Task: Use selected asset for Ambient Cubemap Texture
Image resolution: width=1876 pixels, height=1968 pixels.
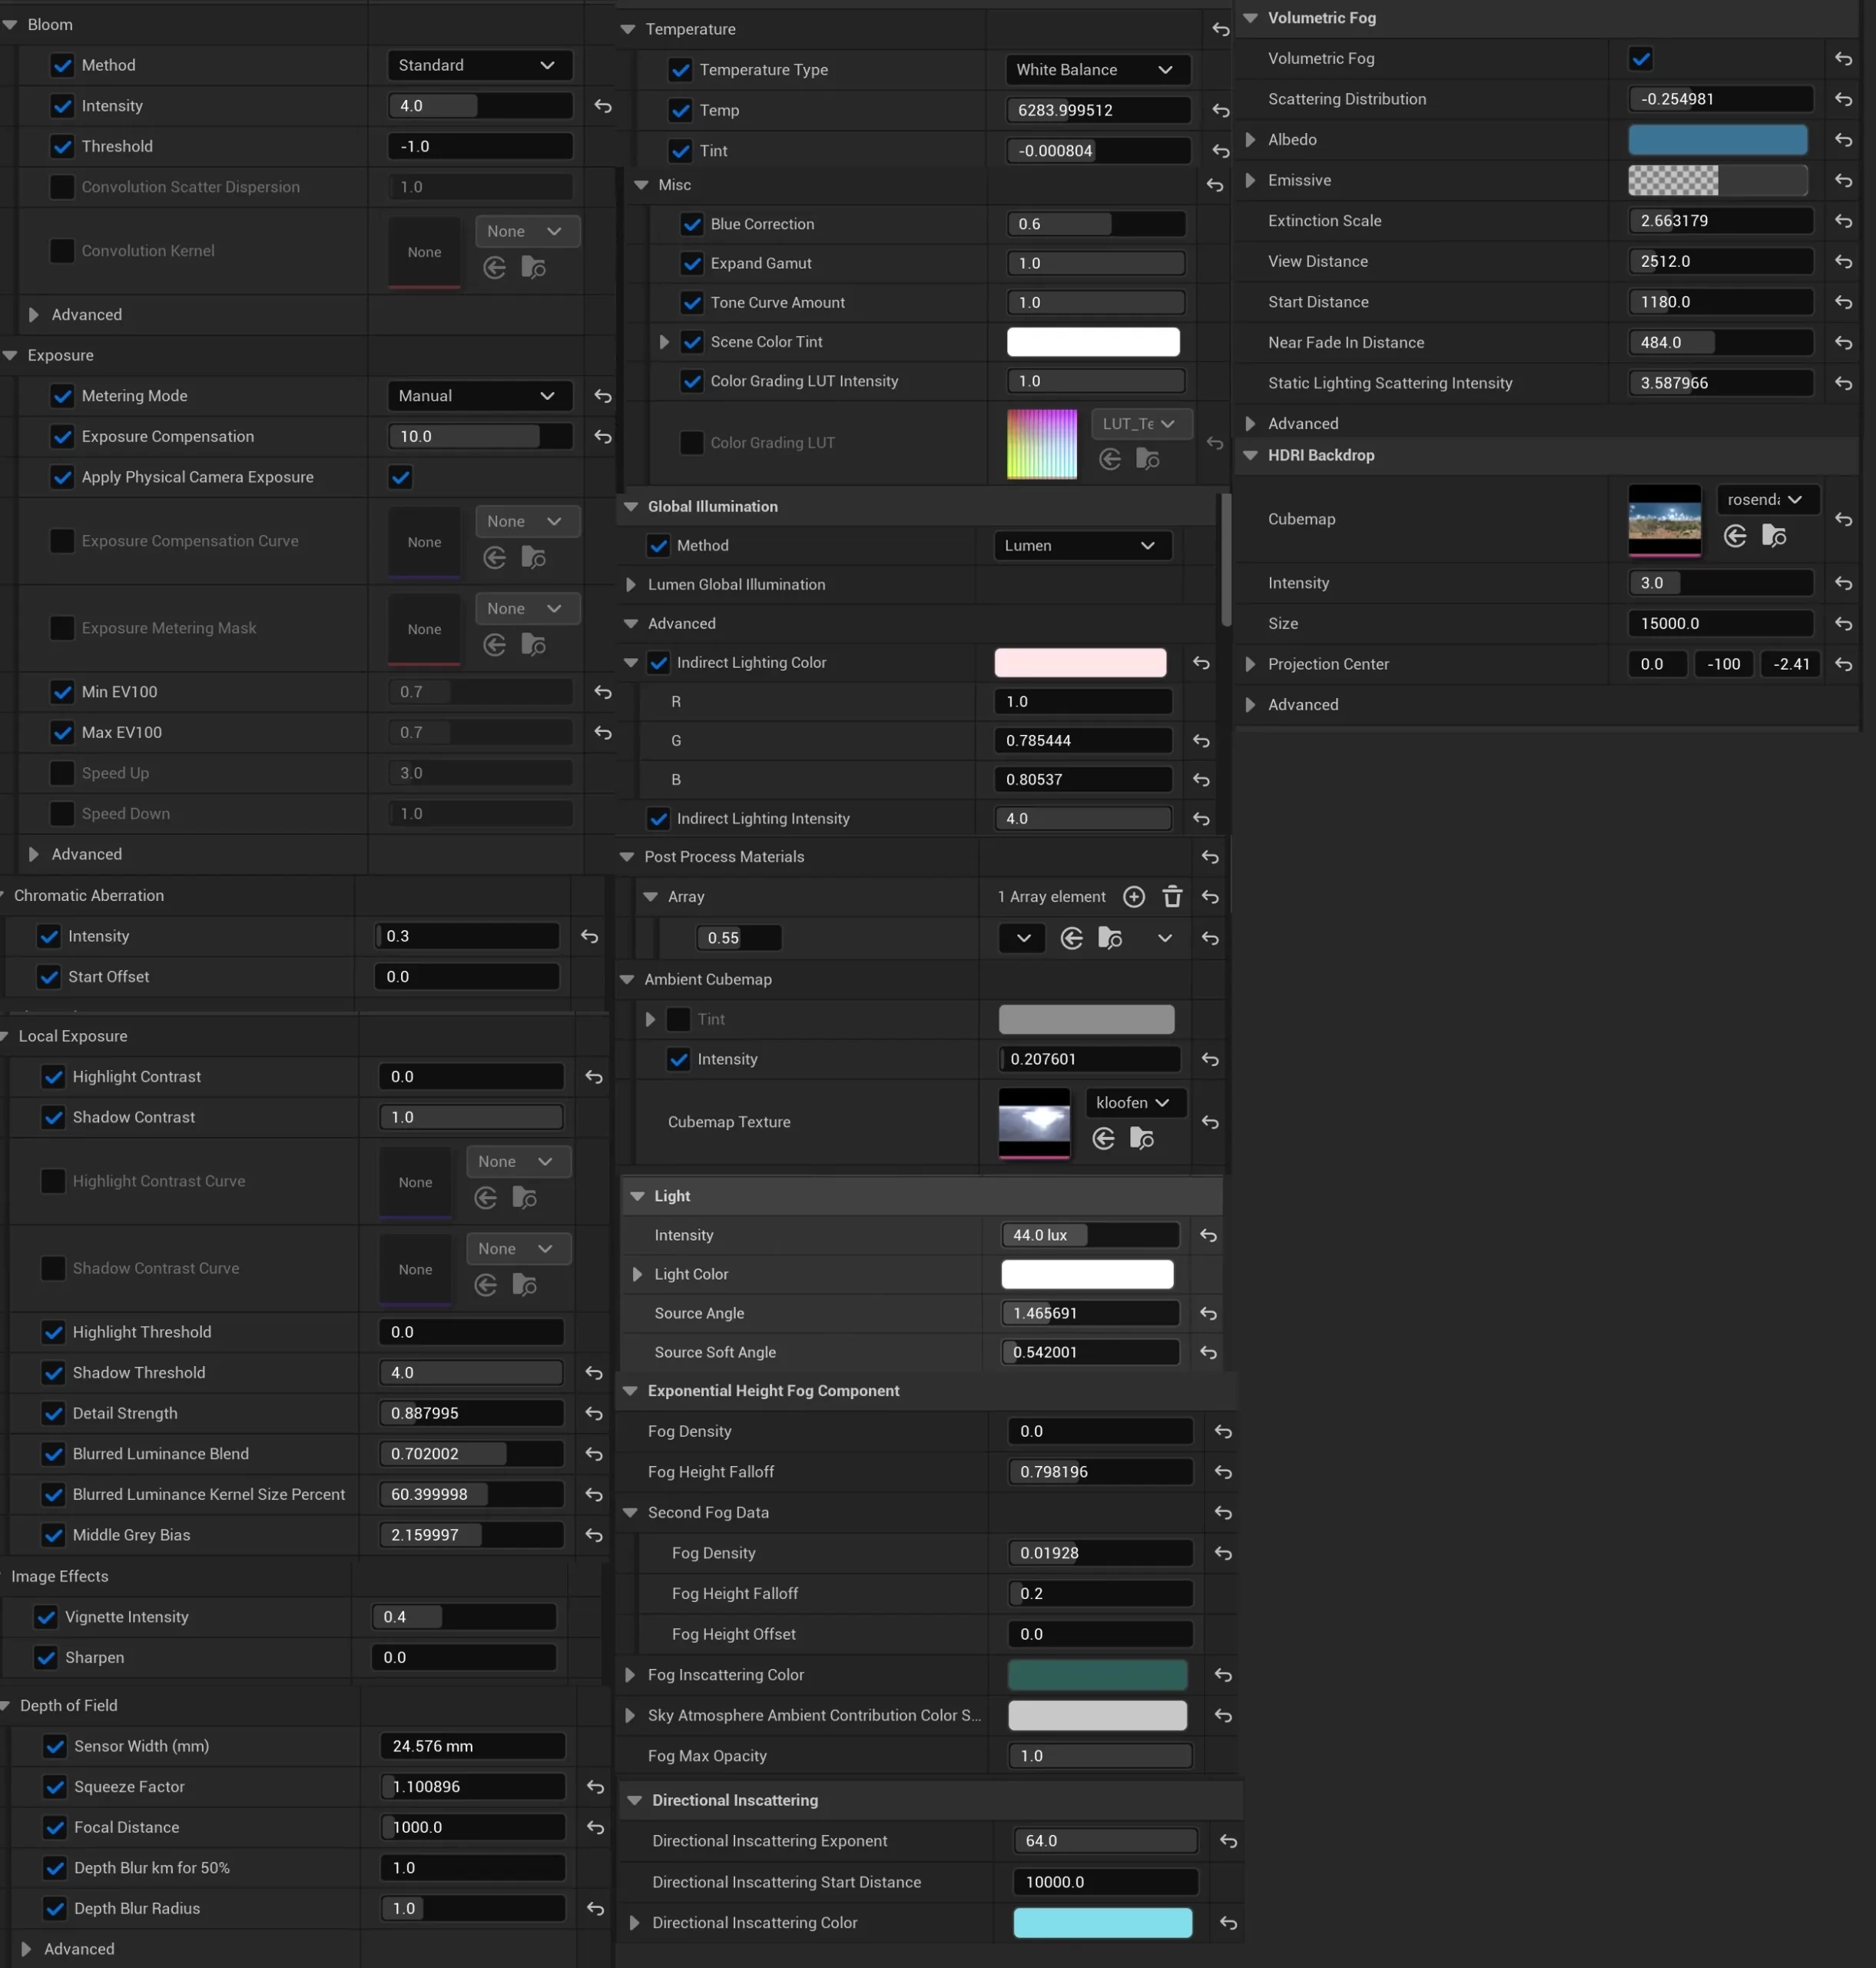Action: tap(1104, 1139)
